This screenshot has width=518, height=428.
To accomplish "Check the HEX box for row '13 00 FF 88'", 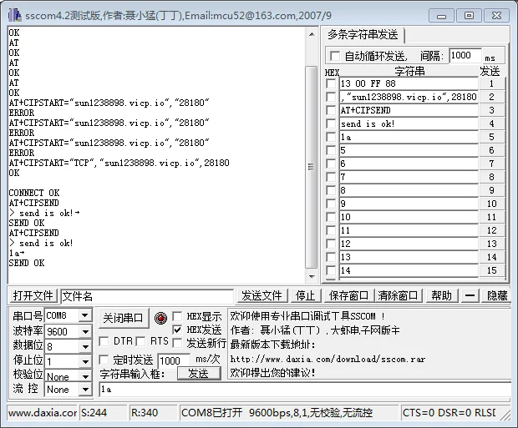I will click(x=331, y=83).
